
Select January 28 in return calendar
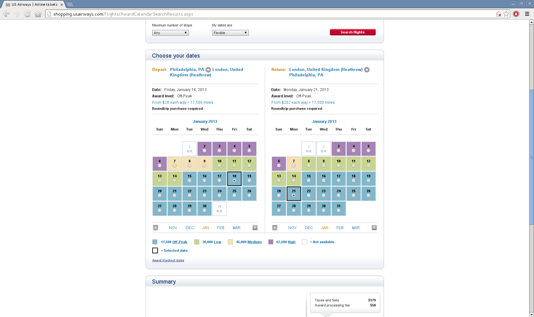(294, 210)
